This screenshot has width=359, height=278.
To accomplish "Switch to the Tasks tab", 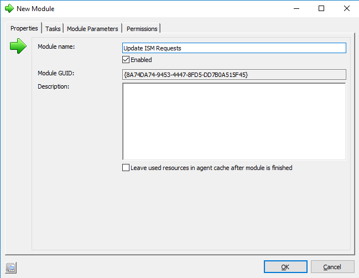I will tap(53, 29).
